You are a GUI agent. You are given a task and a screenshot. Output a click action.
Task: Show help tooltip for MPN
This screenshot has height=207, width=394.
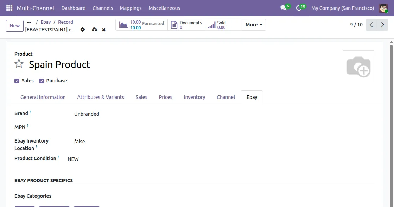(28, 126)
